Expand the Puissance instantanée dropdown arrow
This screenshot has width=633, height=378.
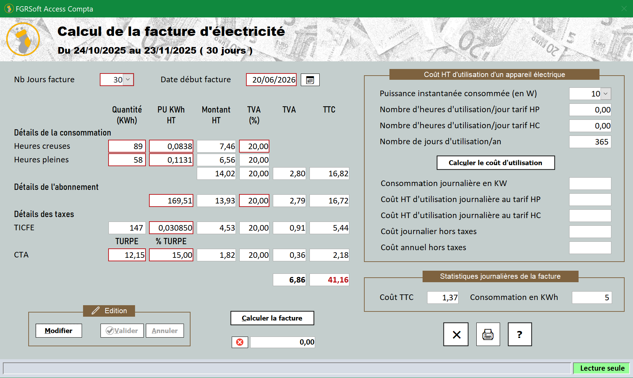605,94
